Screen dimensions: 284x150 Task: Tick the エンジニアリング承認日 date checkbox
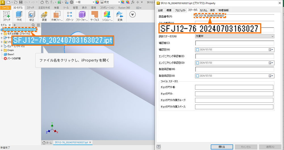pos(198,63)
